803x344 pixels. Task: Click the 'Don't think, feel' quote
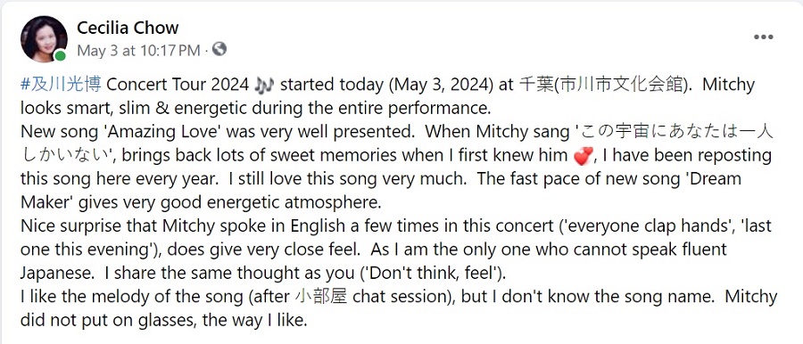[x=430, y=274]
